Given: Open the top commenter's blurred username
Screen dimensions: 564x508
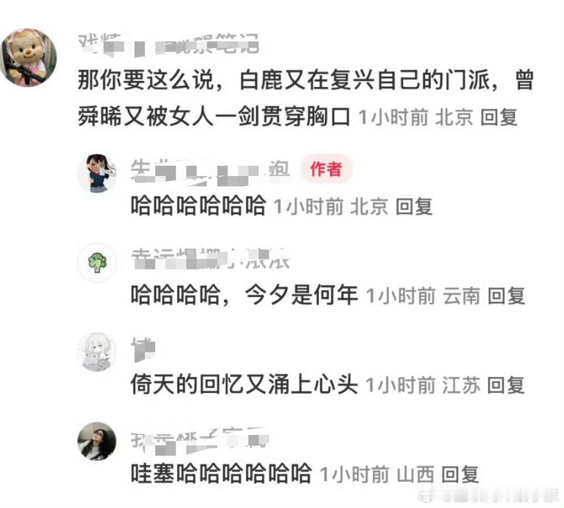Looking at the screenshot, I should coord(168,45).
